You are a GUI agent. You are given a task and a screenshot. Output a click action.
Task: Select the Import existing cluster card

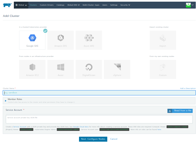(163, 40)
